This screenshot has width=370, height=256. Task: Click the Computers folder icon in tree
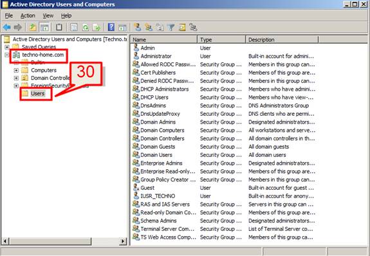(25, 70)
